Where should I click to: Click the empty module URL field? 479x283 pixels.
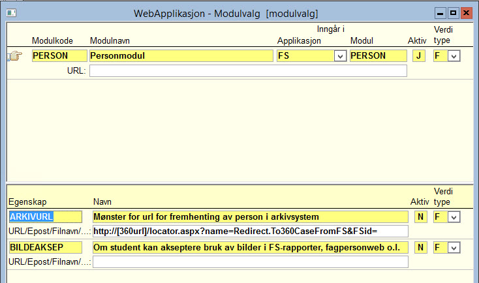pos(248,71)
